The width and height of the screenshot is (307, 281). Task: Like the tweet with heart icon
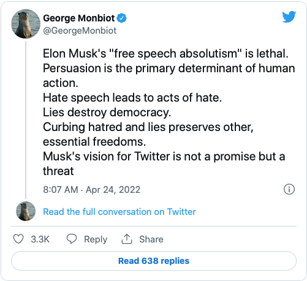(18, 239)
